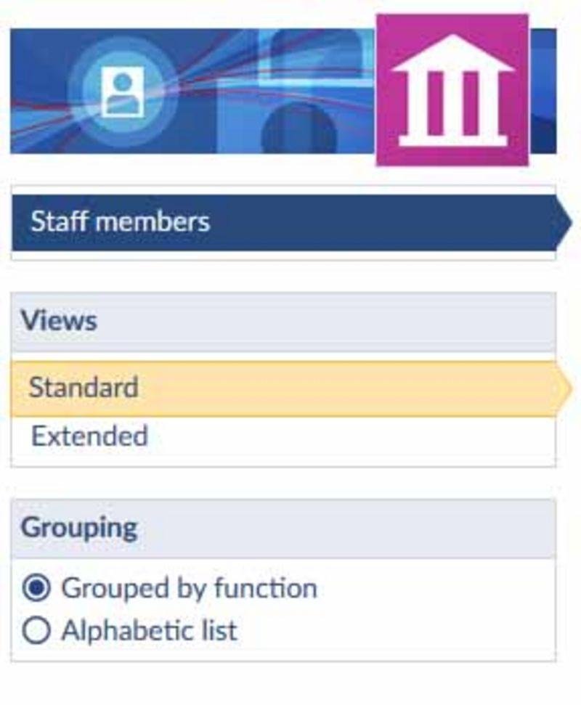Click the arrow tip of the Standard row
581x705 pixels.
tap(564, 388)
